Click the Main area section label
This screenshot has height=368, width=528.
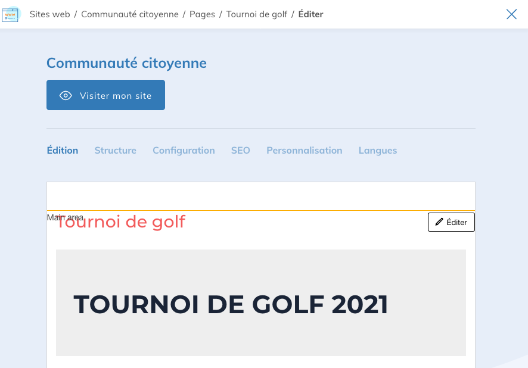[64, 217]
